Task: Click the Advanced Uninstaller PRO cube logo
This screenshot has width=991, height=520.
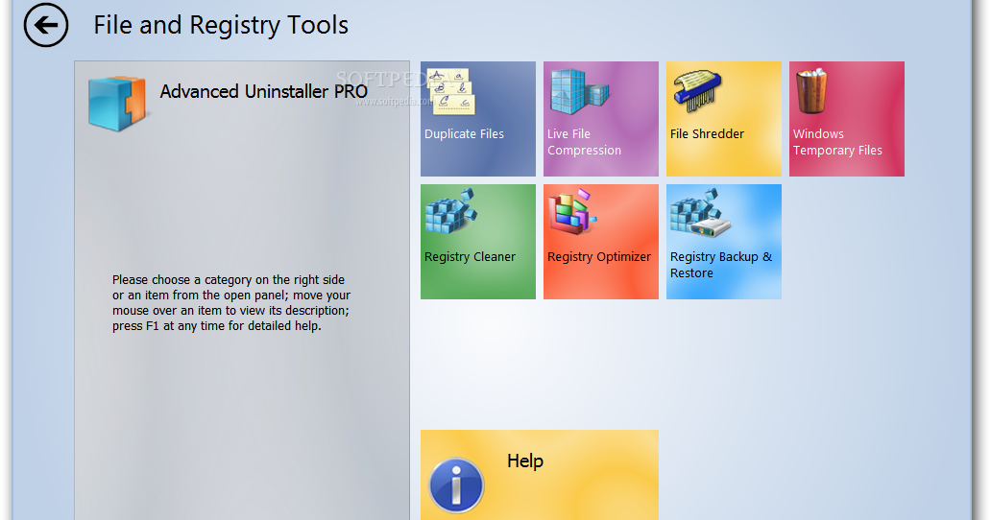Action: tap(117, 103)
